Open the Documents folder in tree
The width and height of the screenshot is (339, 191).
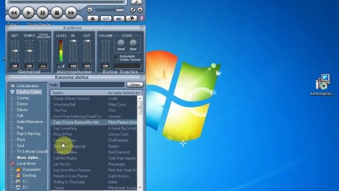point(32,170)
